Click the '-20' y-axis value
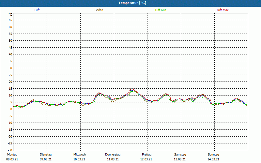 coord(10,137)
